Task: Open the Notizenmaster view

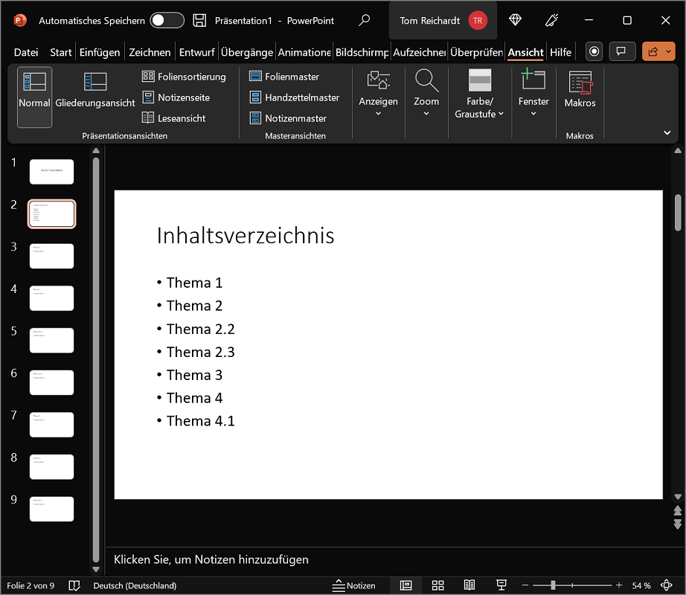Action: 288,118
